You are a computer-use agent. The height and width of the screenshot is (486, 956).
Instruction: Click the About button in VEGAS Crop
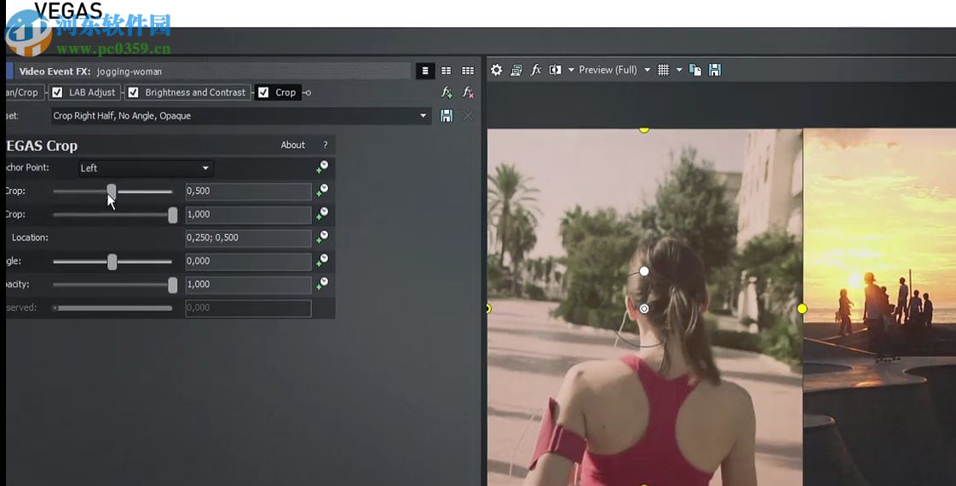[293, 146]
